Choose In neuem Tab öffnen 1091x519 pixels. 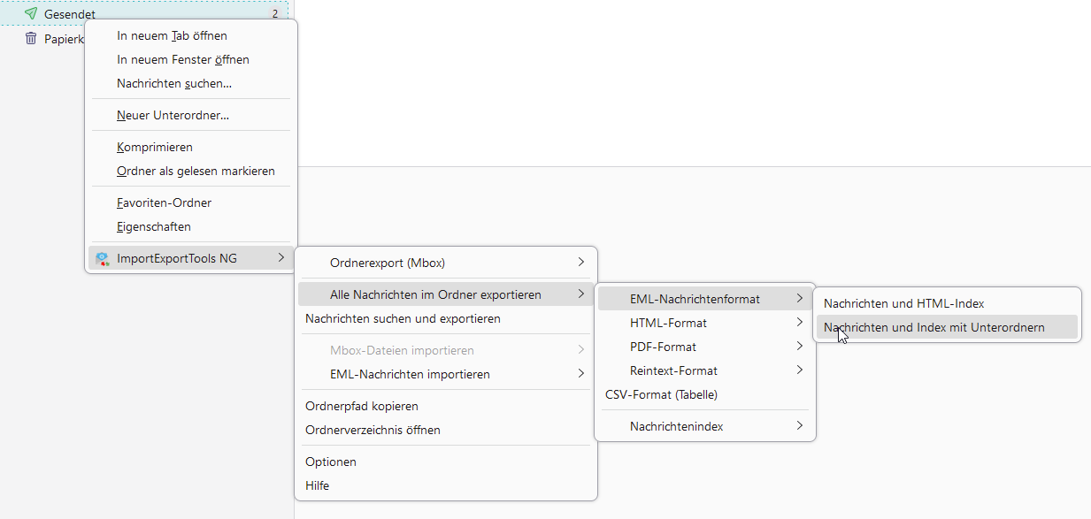coord(172,35)
